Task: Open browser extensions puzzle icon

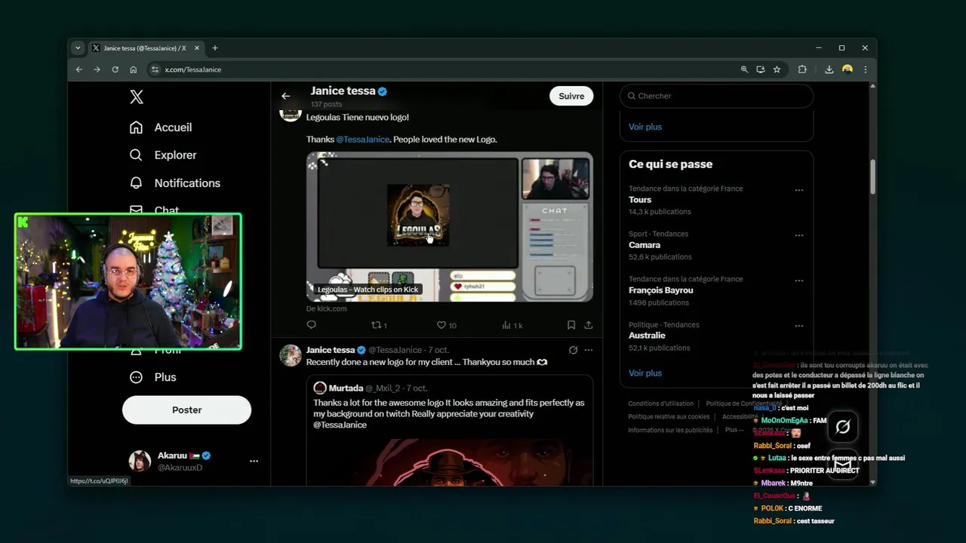Action: point(802,69)
